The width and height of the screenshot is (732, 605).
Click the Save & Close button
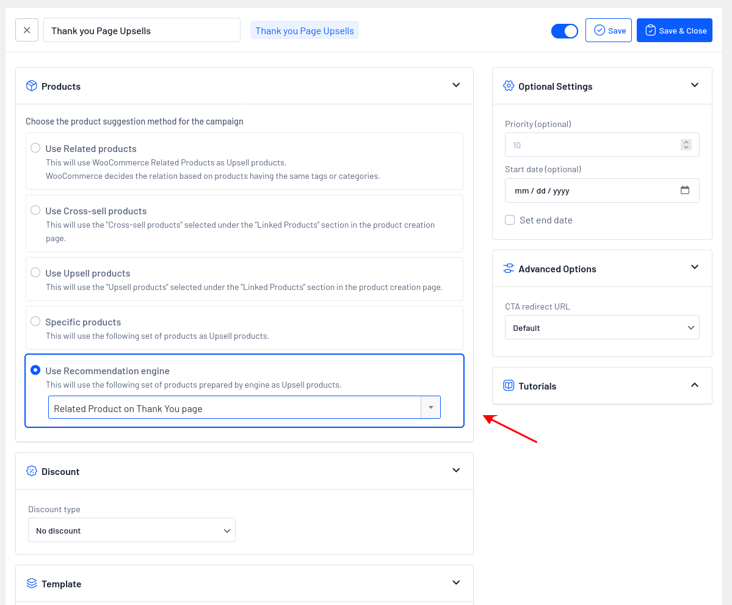tap(675, 31)
